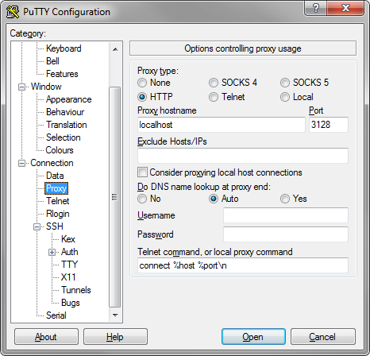Click the category list scroll down arrow
Image resolution: width=370 pixels, height=356 pixels.
tap(115, 315)
